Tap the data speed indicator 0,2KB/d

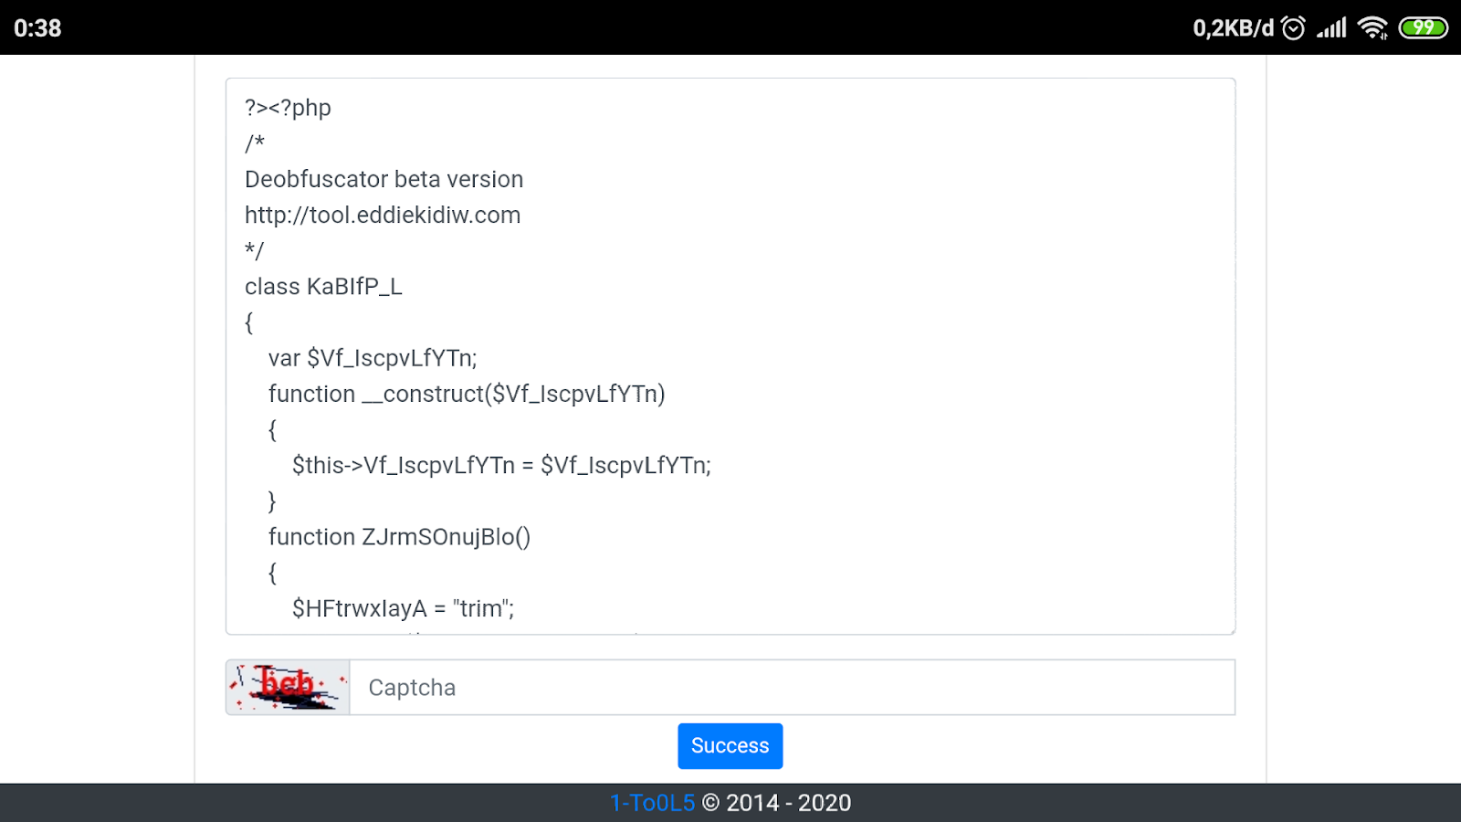[1232, 27]
